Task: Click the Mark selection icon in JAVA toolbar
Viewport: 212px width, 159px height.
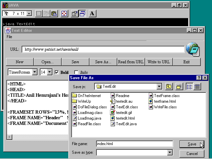Action: [x=39, y=14]
